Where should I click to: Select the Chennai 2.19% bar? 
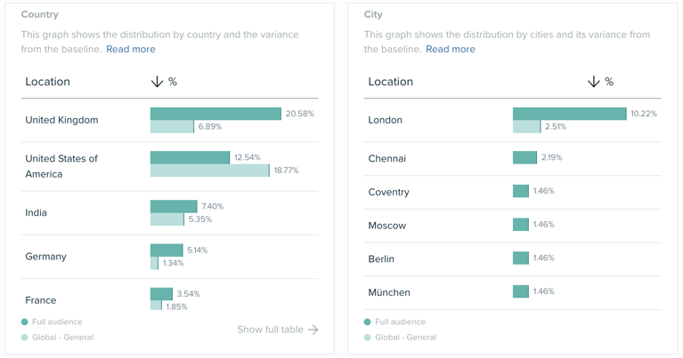tap(524, 158)
